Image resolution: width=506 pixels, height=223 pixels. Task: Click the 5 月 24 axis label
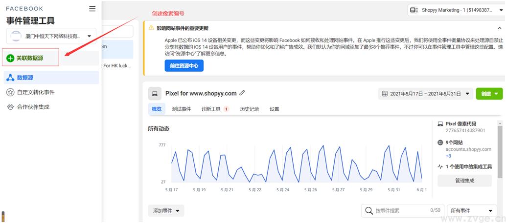282,190
